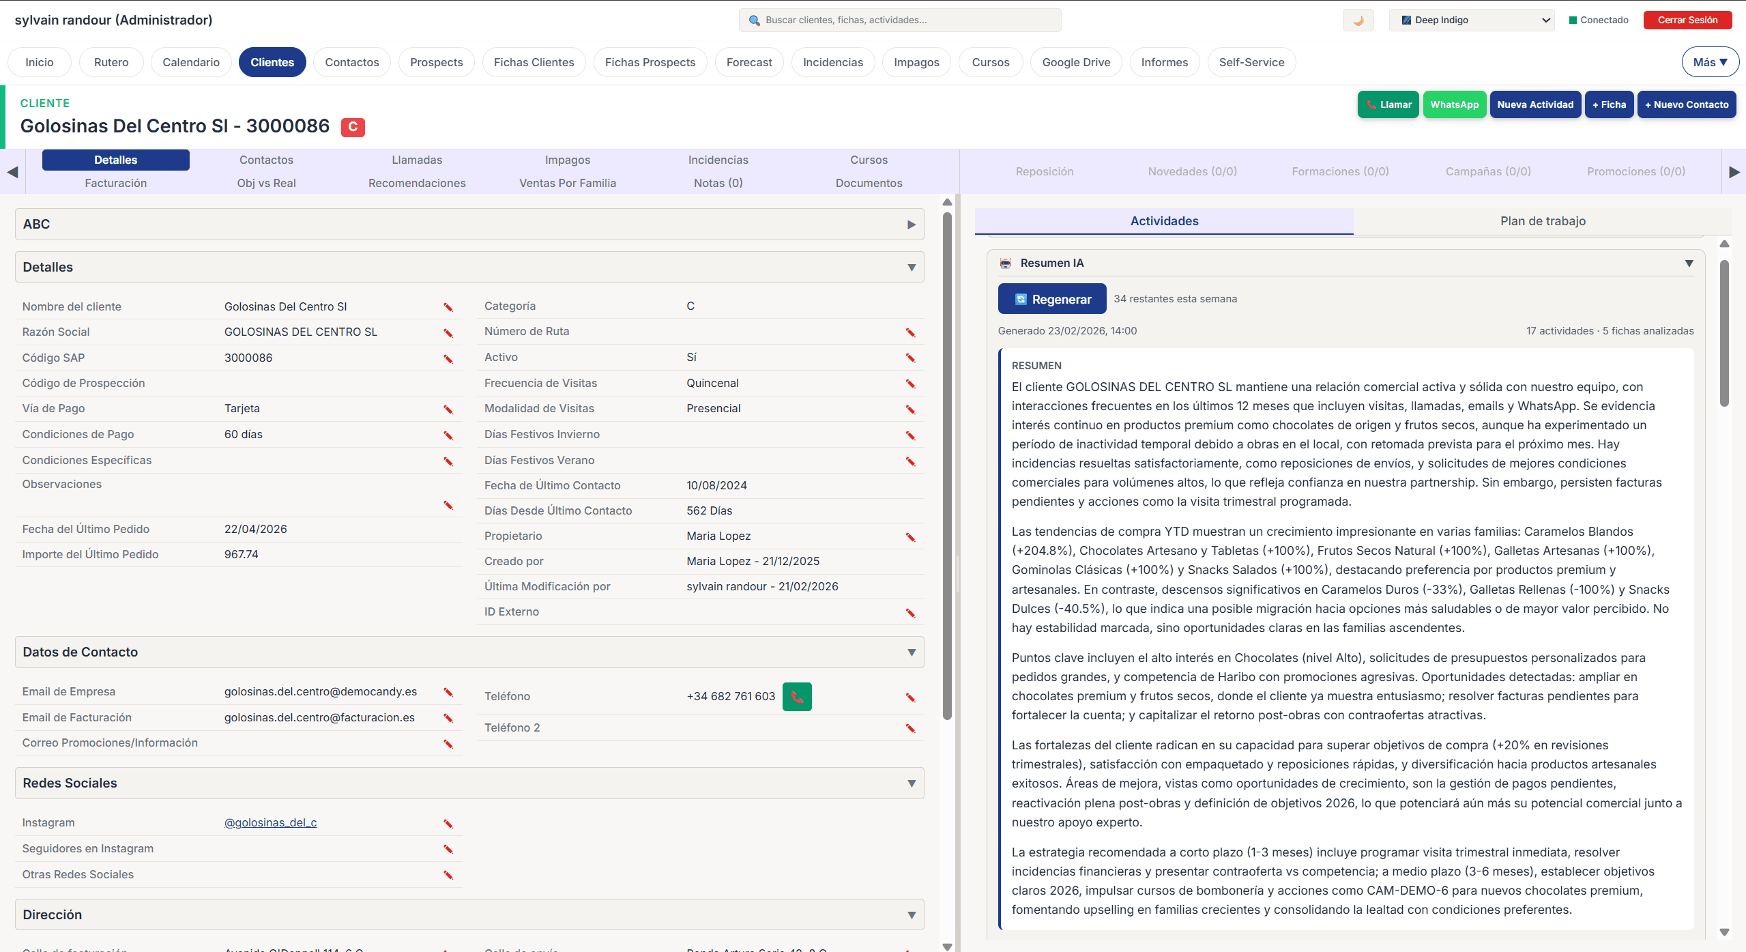This screenshot has height=952, width=1746.
Task: Click the WhatsApp button
Action: (x=1455, y=104)
